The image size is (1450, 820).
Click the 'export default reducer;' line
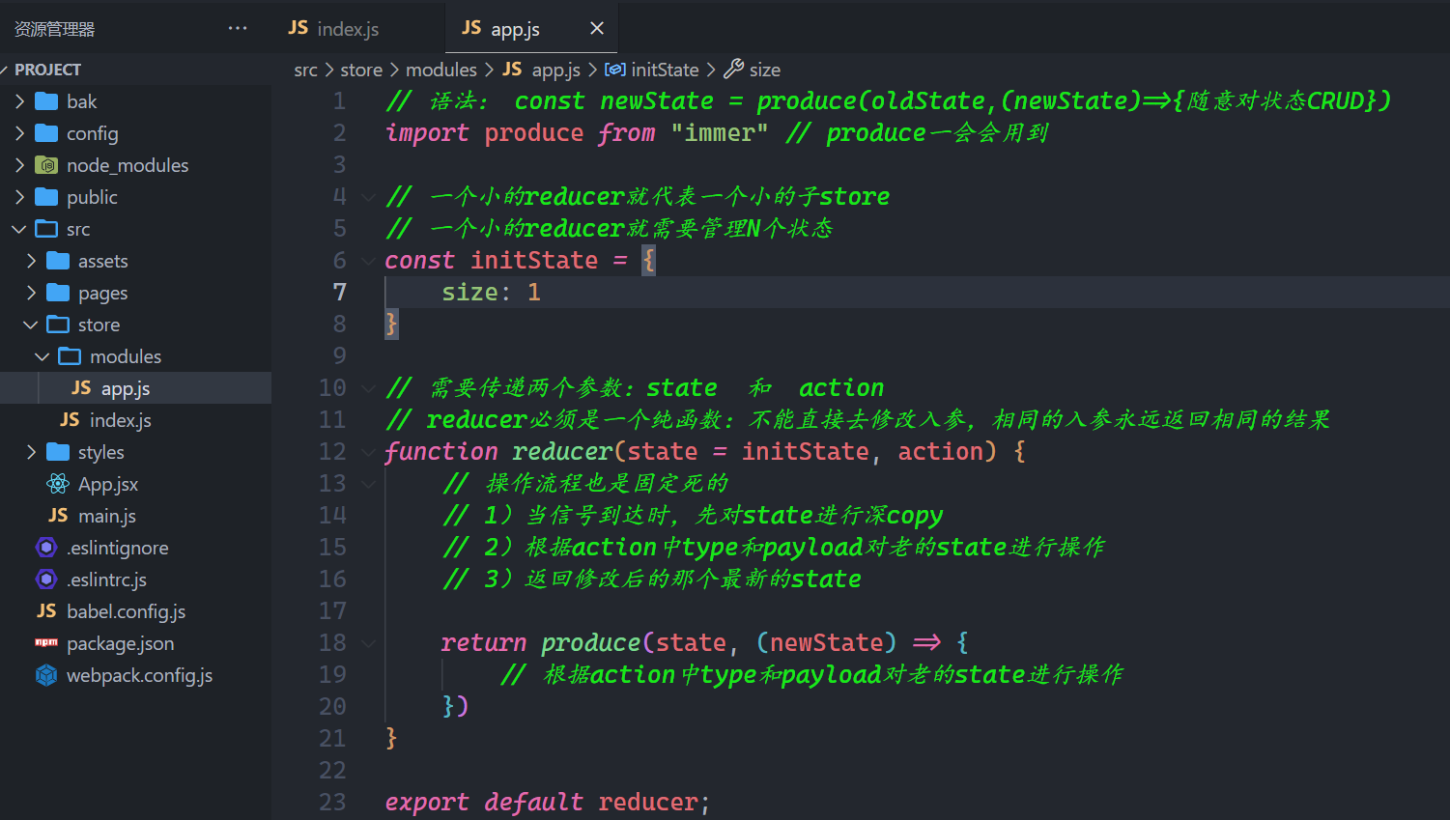(x=547, y=802)
